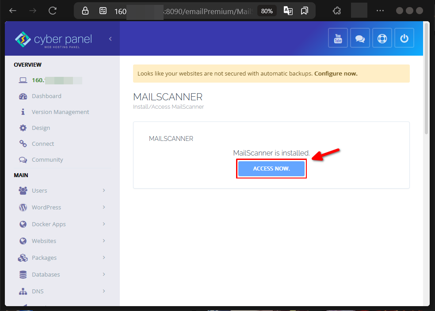Click the power logout icon in header
The height and width of the screenshot is (311, 435).
point(404,38)
